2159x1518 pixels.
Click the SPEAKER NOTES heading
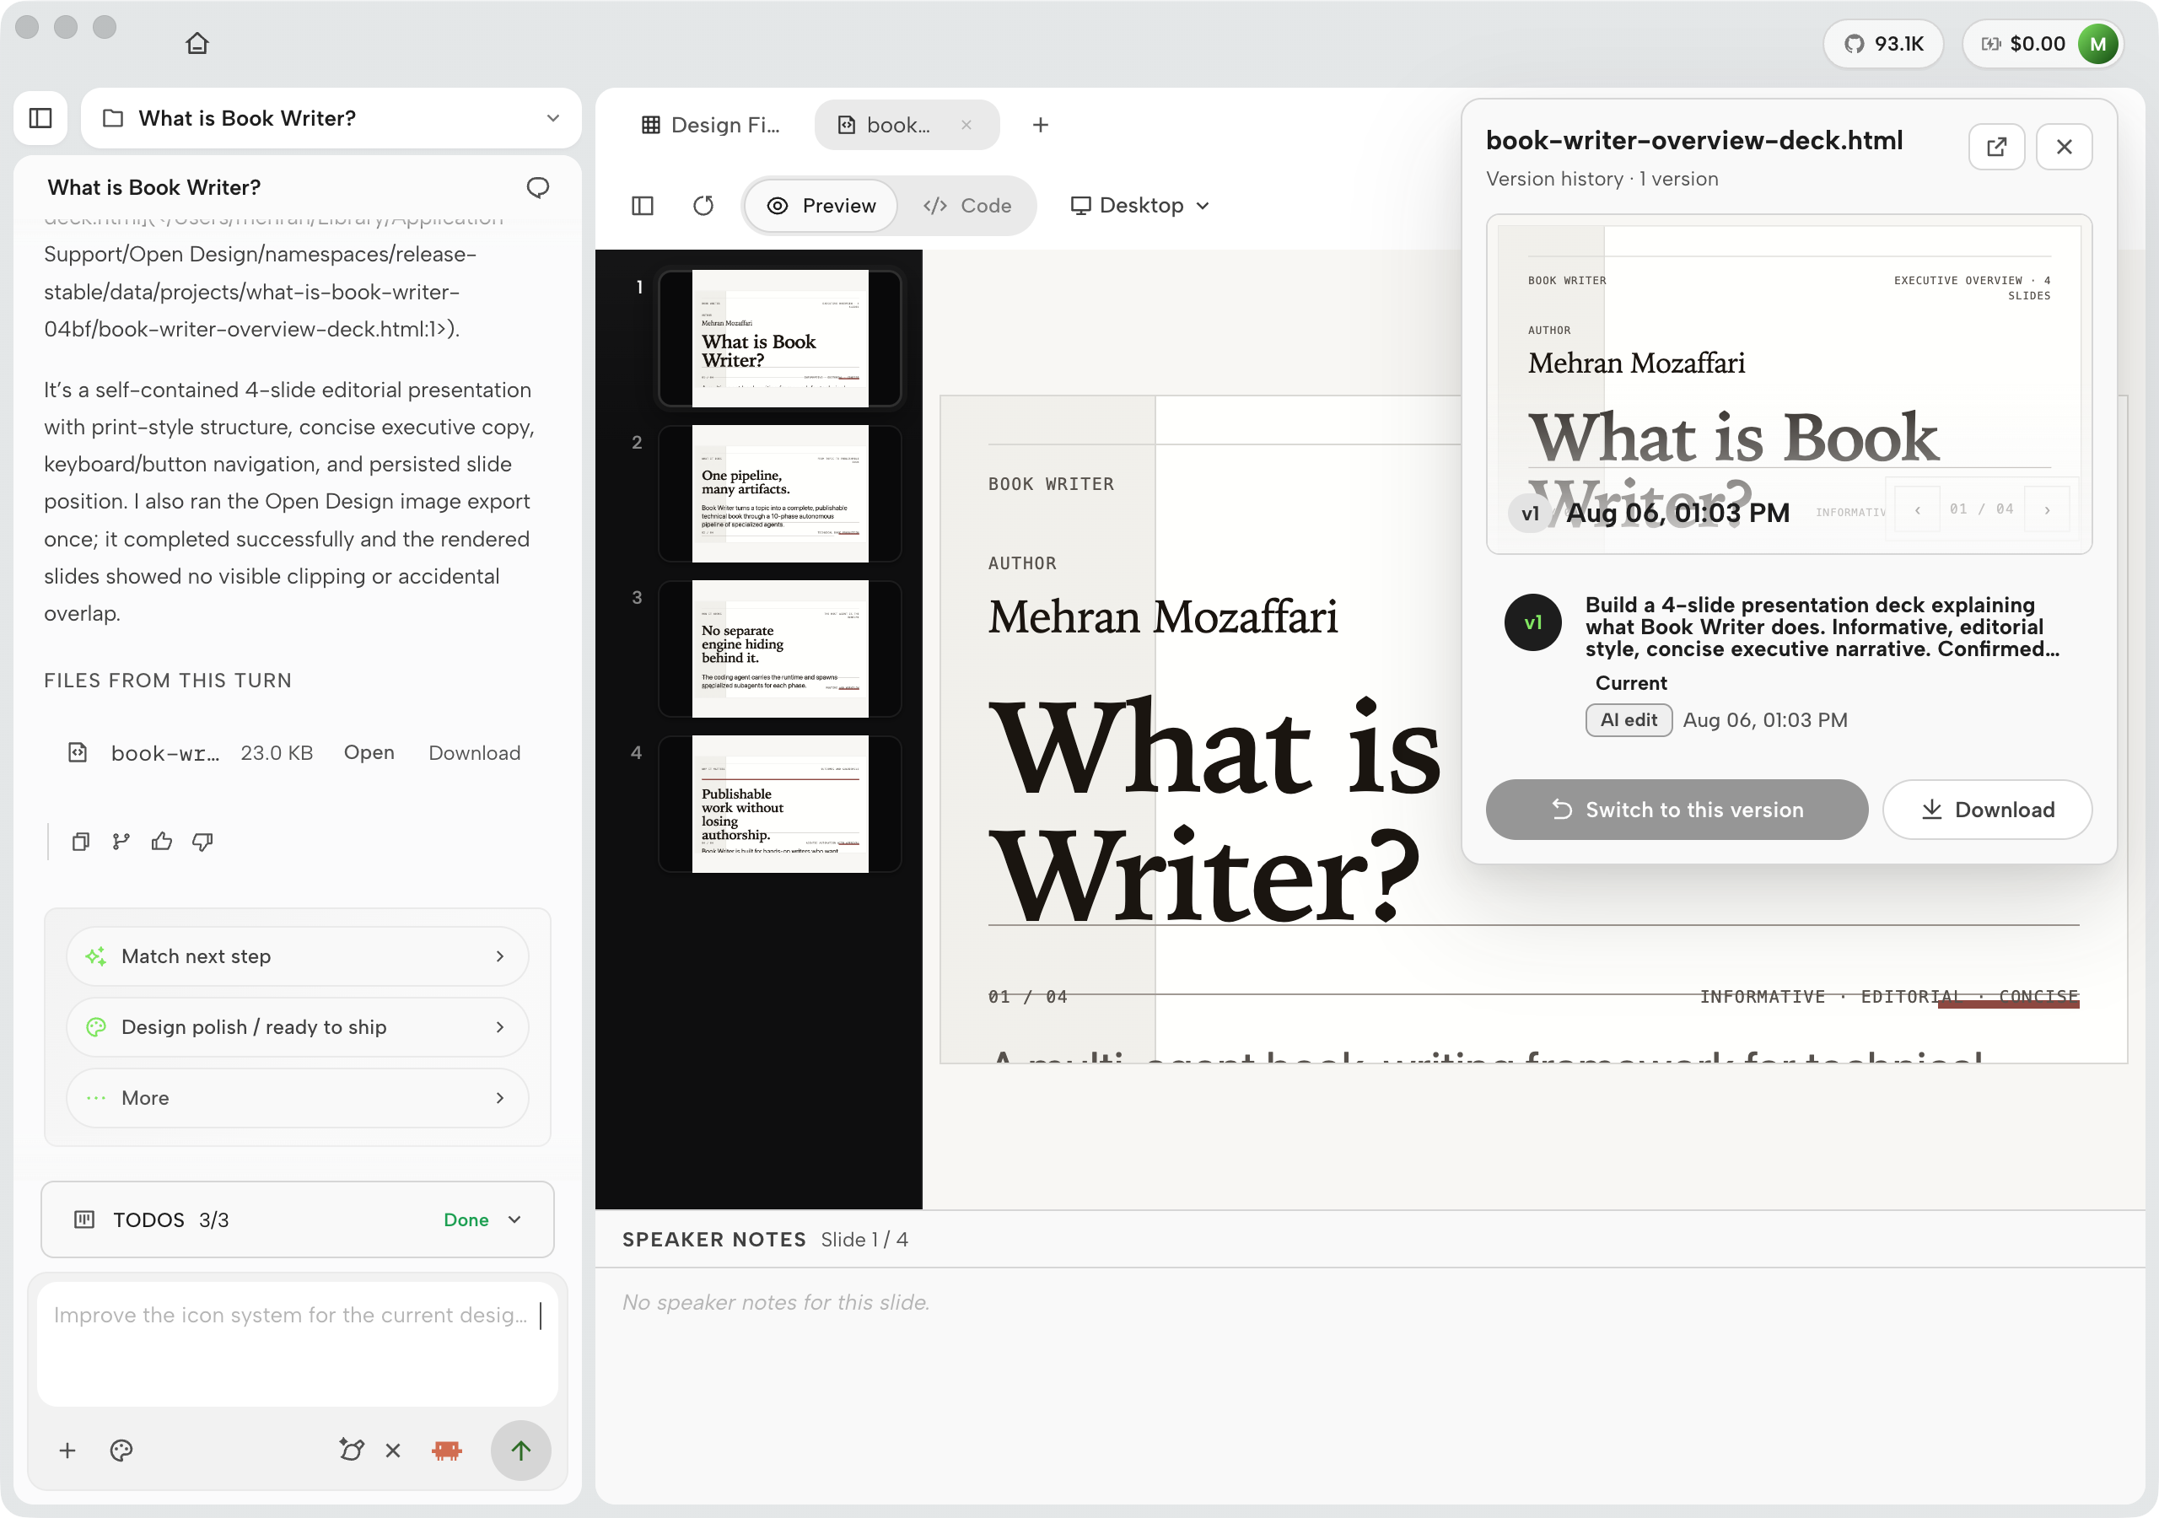pos(713,1240)
